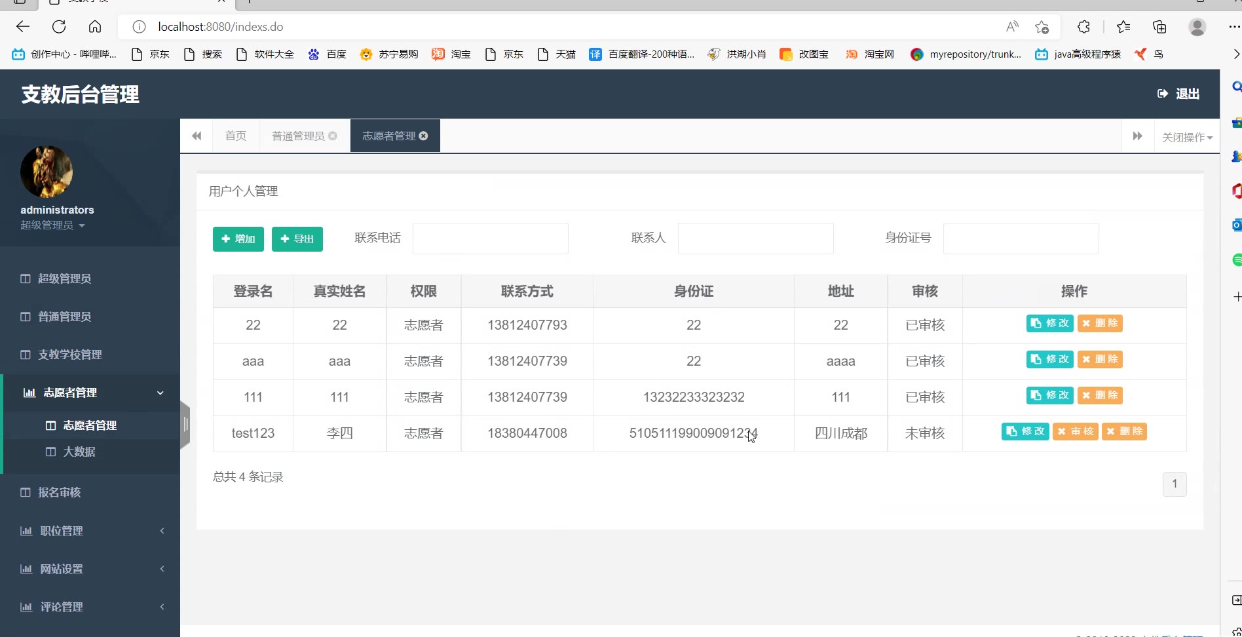This screenshot has width=1242, height=637.
Task: Open the 百度 bookmark
Action: pos(327,54)
